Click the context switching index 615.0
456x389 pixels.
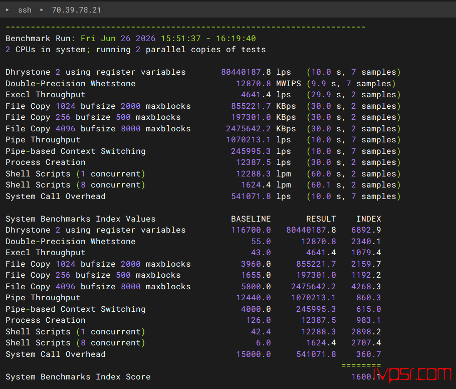(369, 309)
